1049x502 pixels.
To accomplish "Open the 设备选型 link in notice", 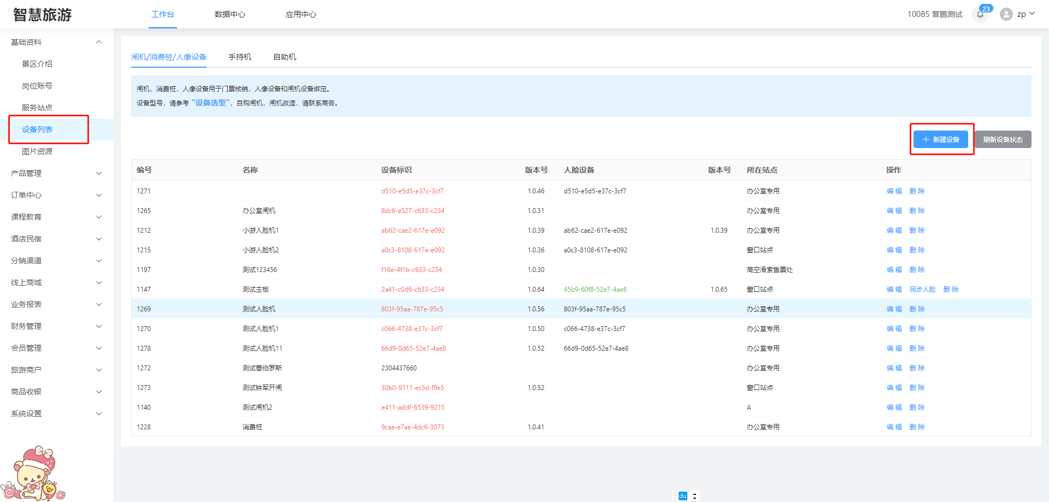I will pos(211,103).
